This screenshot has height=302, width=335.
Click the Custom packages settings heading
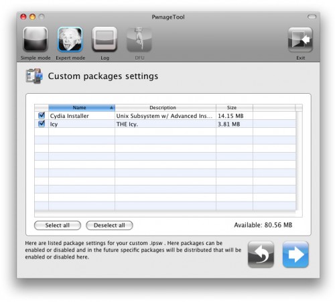tap(103, 76)
